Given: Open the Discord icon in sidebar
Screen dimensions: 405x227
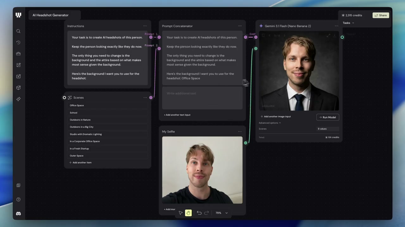Looking at the screenshot, I should (18, 213).
